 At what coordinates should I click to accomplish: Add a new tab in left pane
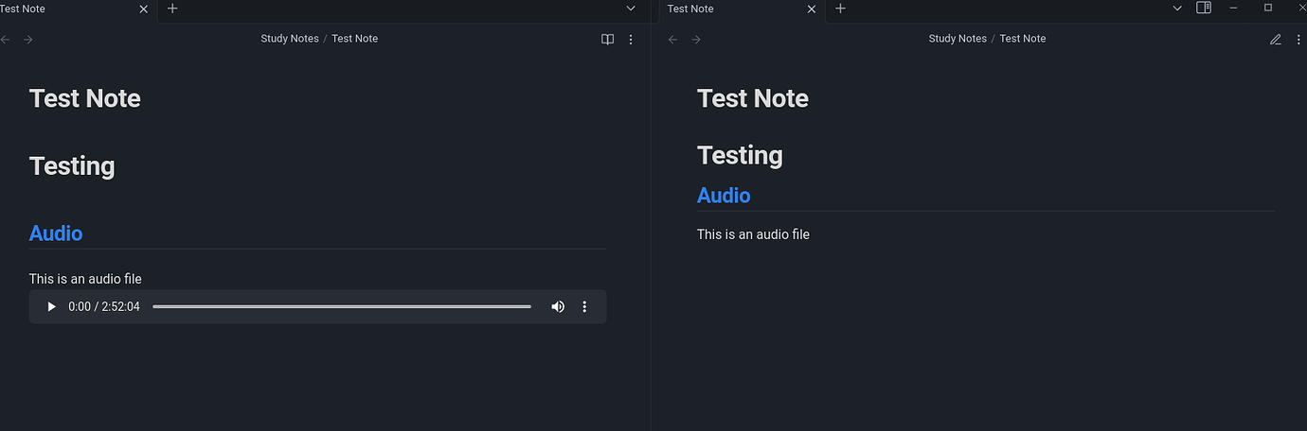[x=172, y=9]
